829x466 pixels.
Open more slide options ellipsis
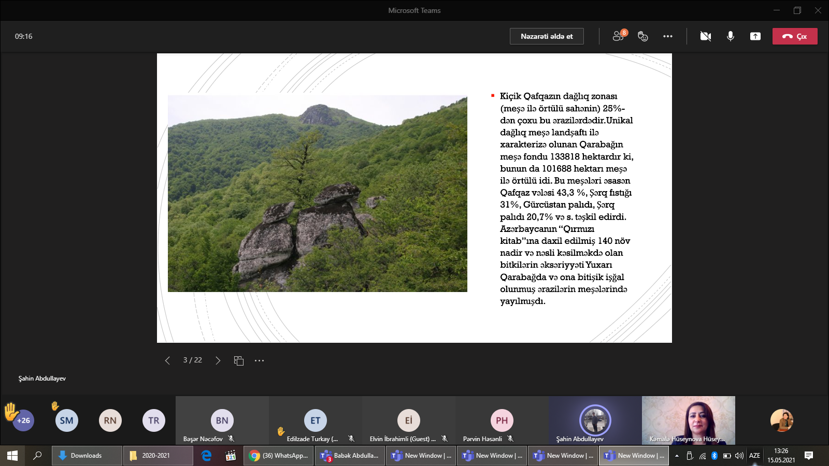[x=260, y=360]
